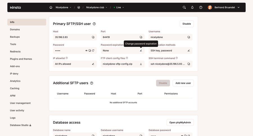Click Disable for Additional SFTP users
Viewport: 253px width, 136px height.
(x=163, y=83)
